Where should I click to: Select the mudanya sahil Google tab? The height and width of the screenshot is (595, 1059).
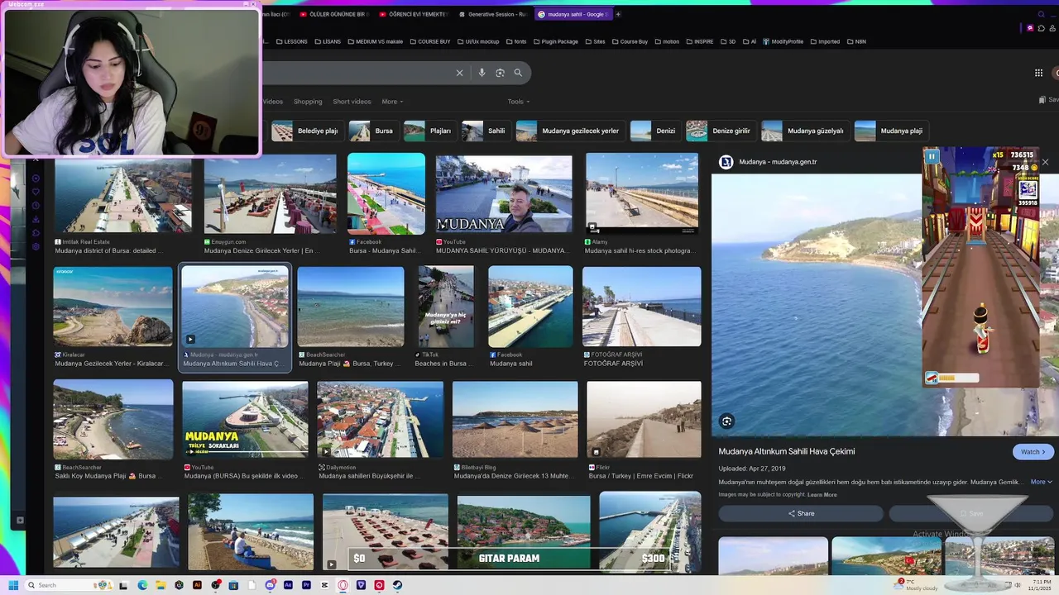pyautogui.click(x=573, y=14)
